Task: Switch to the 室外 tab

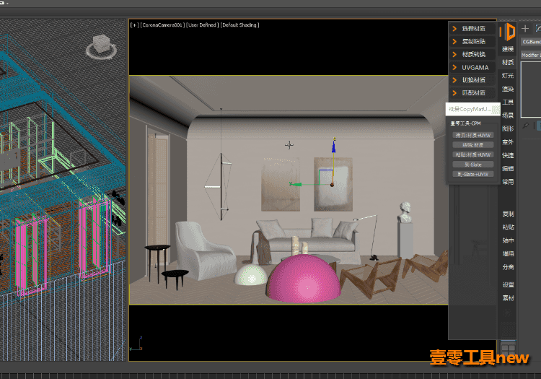Action: click(x=508, y=142)
